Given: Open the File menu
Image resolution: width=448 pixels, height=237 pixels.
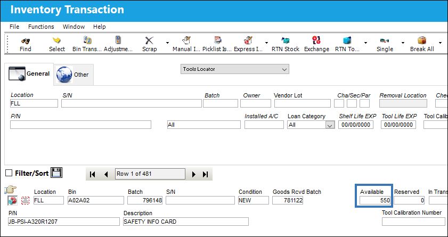Looking at the screenshot, I should 14,27.
